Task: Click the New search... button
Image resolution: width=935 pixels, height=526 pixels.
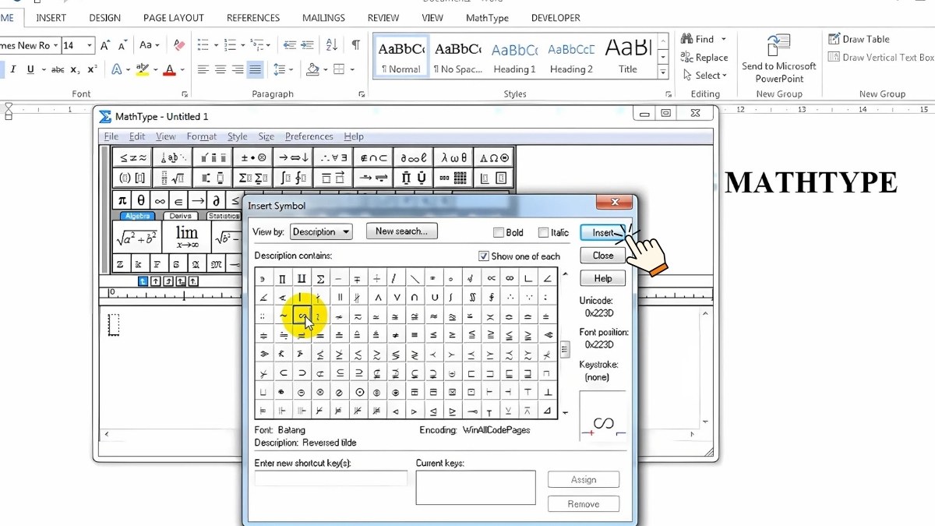Action: pos(401,231)
